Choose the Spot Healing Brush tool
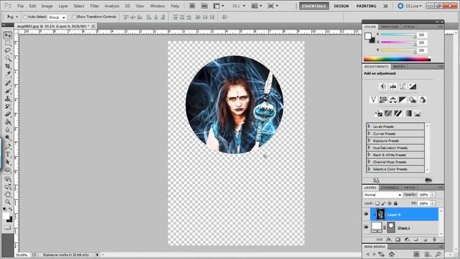This screenshot has width=460, height=259. tap(8, 83)
